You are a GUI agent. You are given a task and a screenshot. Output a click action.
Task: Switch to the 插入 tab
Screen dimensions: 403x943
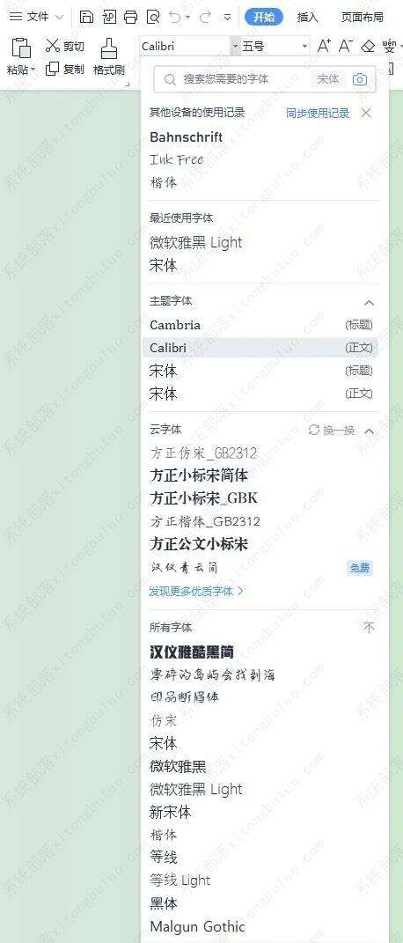coord(307,18)
